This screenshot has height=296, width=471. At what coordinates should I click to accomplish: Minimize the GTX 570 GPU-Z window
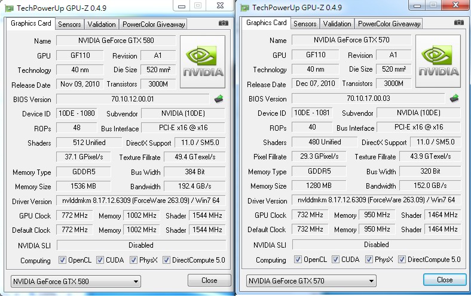(417, 5)
